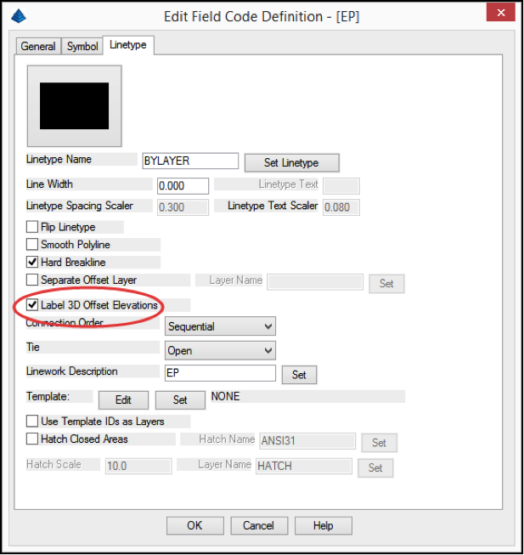Click Set button next to Linework Description

tap(299, 375)
